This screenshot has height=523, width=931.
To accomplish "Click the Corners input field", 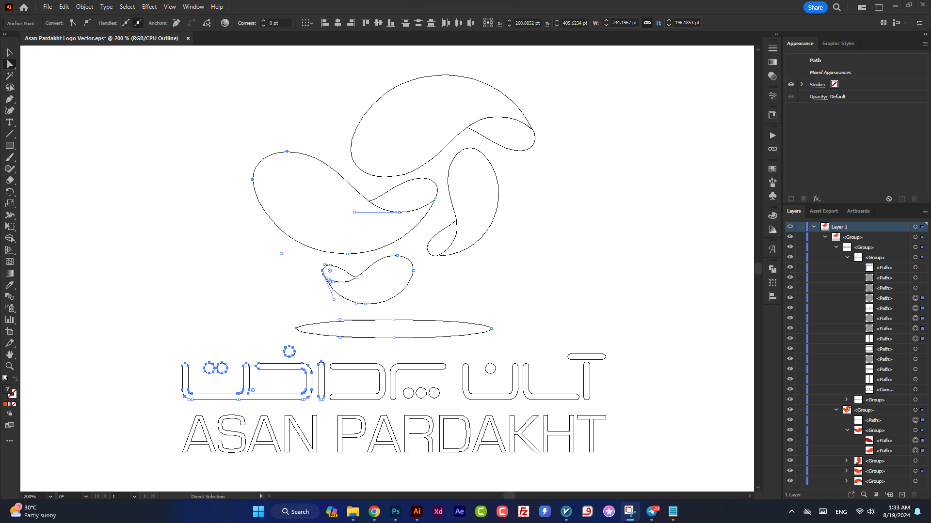I will pos(279,22).
